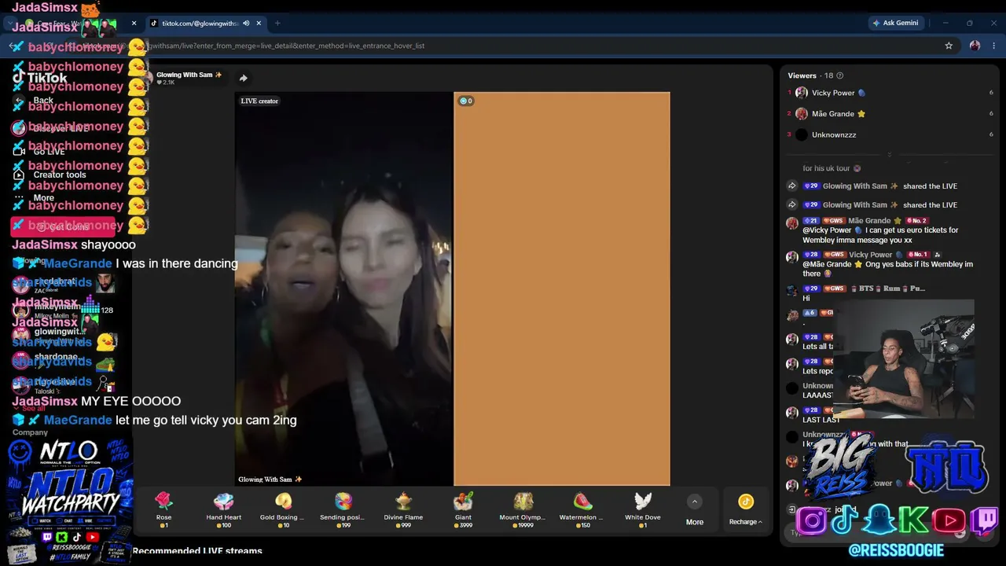The image size is (1006, 566).
Task: Send the White Dove gift
Action: (642, 509)
